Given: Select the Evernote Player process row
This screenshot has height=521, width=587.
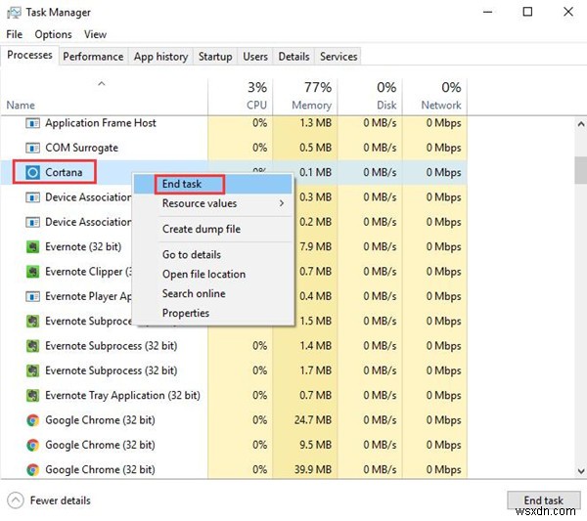Looking at the screenshot, I should [x=234, y=296].
